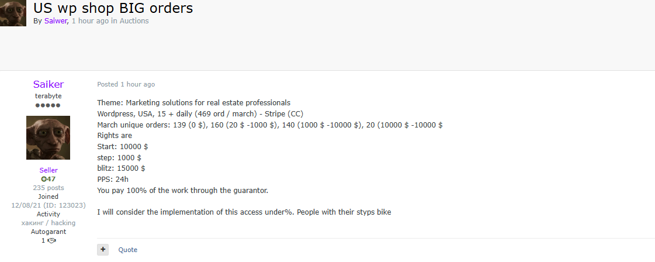Viewport: 655px width, 262px height.
Task: Click the 1 hour ago timestamp in byline
Action: (90, 21)
